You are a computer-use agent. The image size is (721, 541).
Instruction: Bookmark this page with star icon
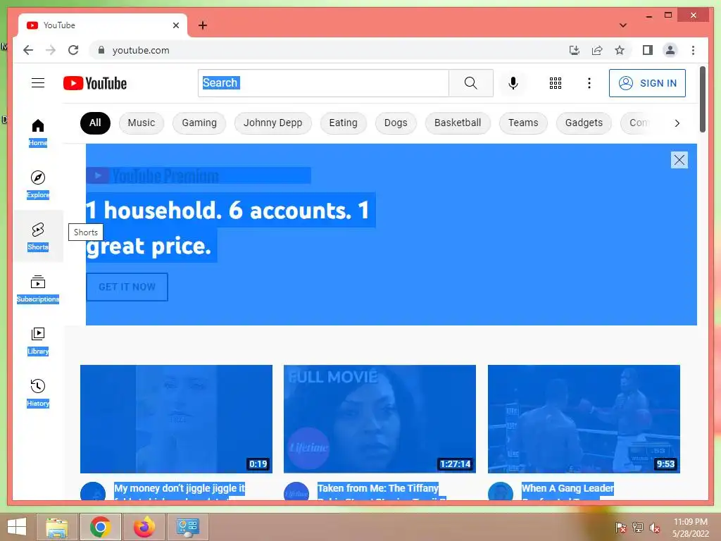click(x=620, y=50)
